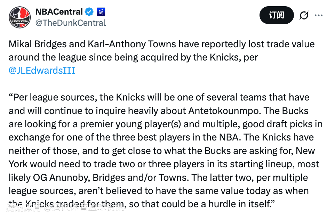Click the @TheDunkCentral handle

[x=70, y=23]
